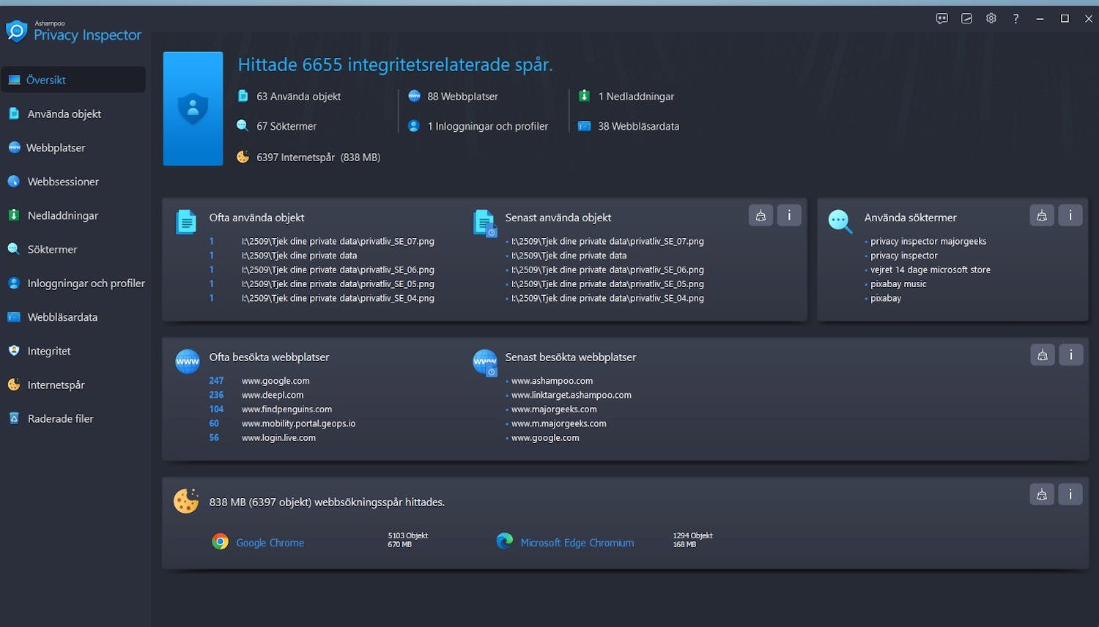
Task: Click www.deepl.com in often visited sites
Action: click(x=273, y=395)
